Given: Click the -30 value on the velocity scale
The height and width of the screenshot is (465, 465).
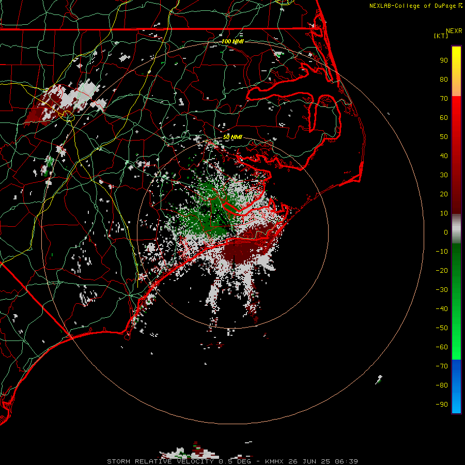Looking at the screenshot, I should coord(442,290).
